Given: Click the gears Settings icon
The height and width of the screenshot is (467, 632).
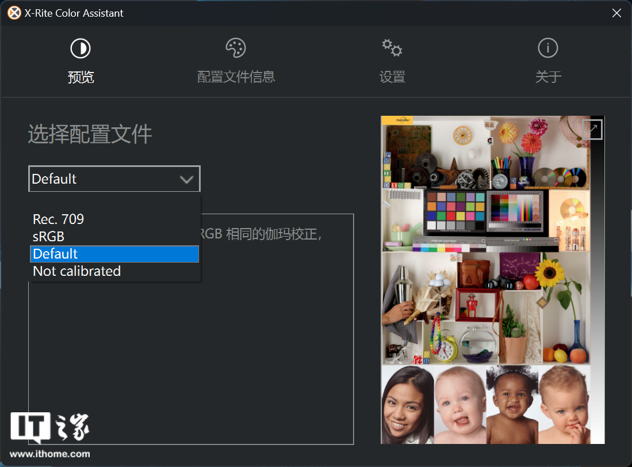Looking at the screenshot, I should click(x=392, y=48).
